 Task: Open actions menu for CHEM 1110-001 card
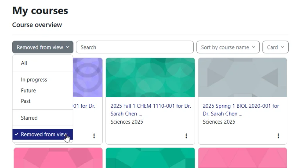[x=186, y=136]
